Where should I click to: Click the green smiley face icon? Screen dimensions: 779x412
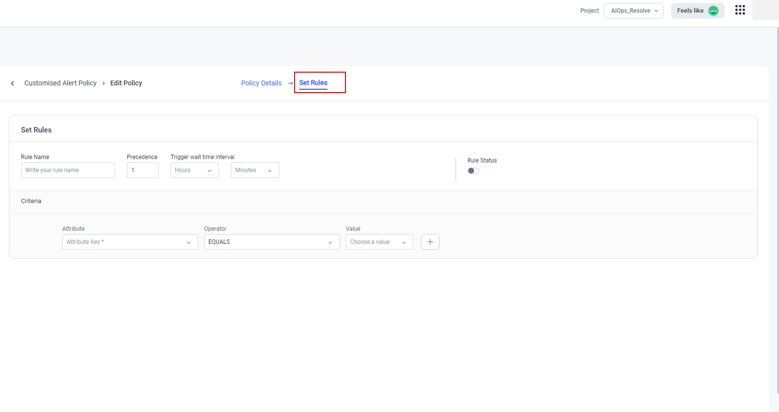713,11
